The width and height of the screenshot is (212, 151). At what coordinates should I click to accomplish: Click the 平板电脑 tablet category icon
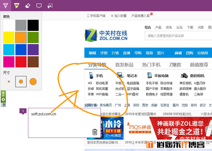[x=149, y=75]
